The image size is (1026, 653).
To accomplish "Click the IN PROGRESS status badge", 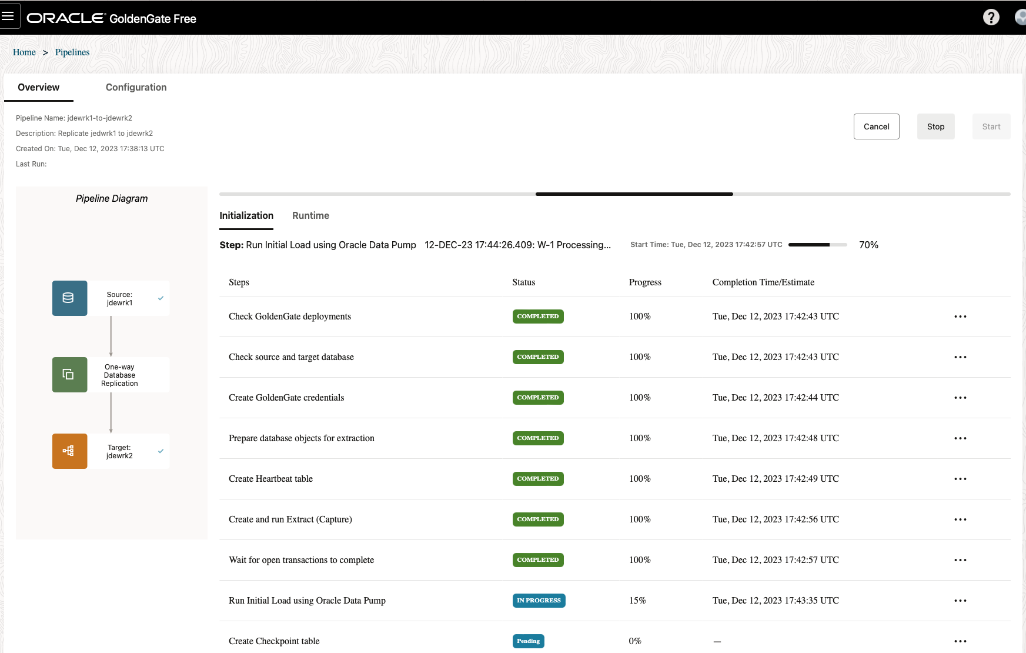I will pos(539,601).
